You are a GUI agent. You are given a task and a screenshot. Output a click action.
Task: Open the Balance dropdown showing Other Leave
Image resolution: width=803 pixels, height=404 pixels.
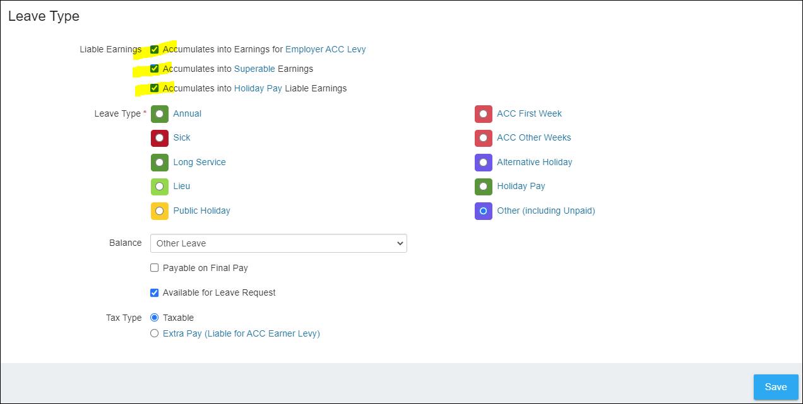278,243
